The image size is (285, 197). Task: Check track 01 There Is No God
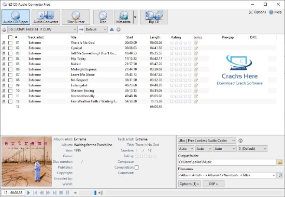(x=10, y=43)
